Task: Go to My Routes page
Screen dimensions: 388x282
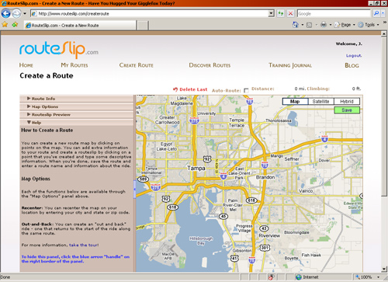Action: 74,65
